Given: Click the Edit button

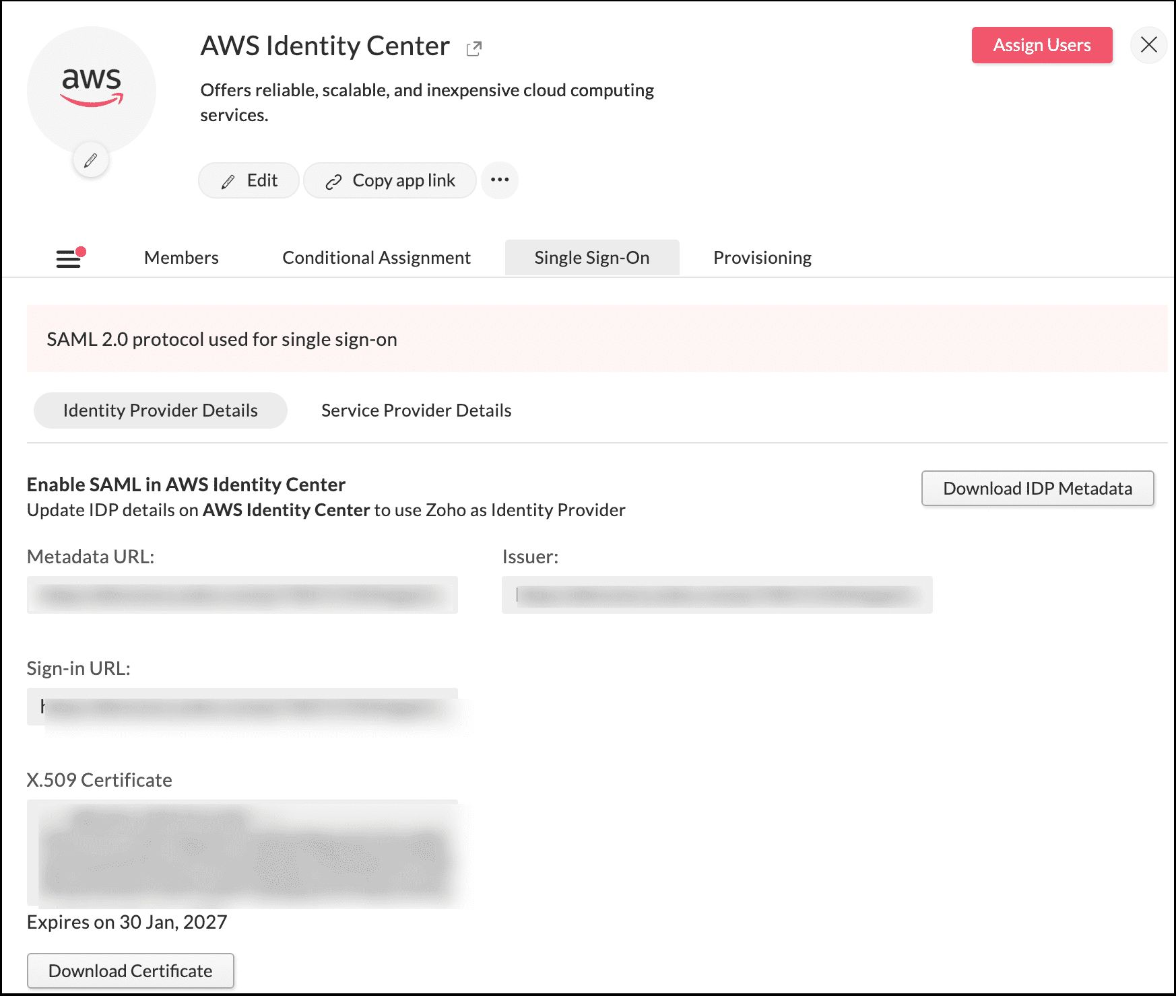Looking at the screenshot, I should (249, 180).
